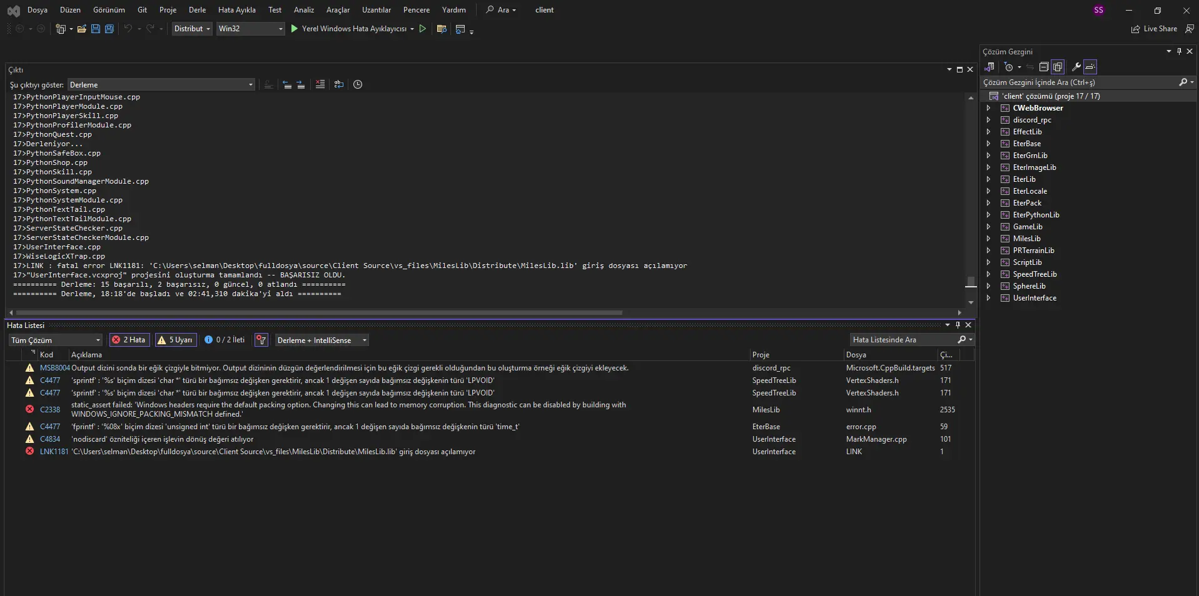The image size is (1199, 596).
Task: Open the Distribut configuration dropdown
Action: click(192, 29)
